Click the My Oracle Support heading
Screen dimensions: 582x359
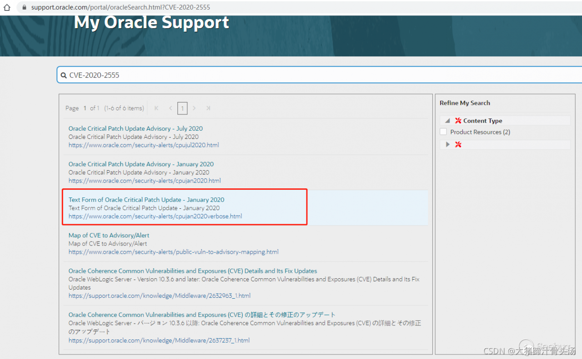pos(152,22)
